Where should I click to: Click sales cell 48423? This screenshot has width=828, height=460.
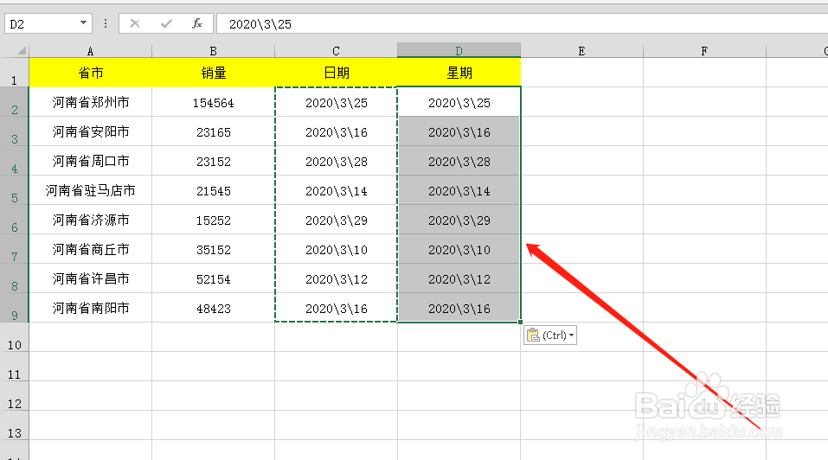coord(214,308)
